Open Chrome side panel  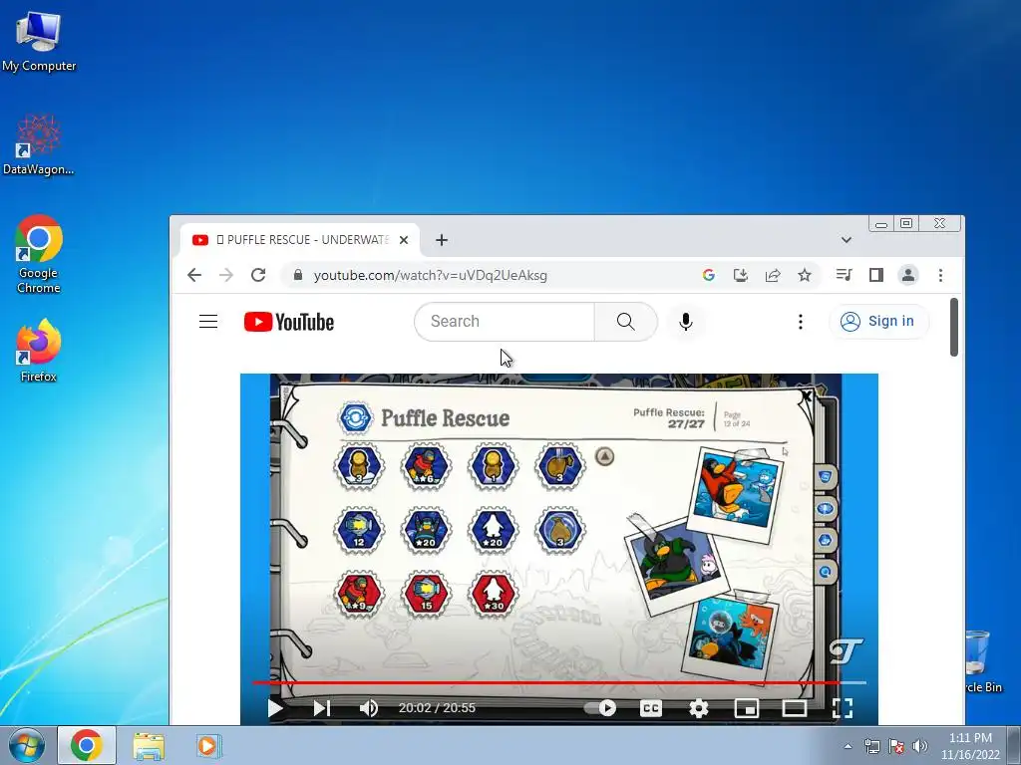[876, 275]
